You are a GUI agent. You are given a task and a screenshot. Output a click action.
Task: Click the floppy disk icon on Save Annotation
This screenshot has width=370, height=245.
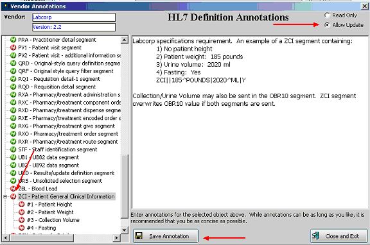coord(139,236)
